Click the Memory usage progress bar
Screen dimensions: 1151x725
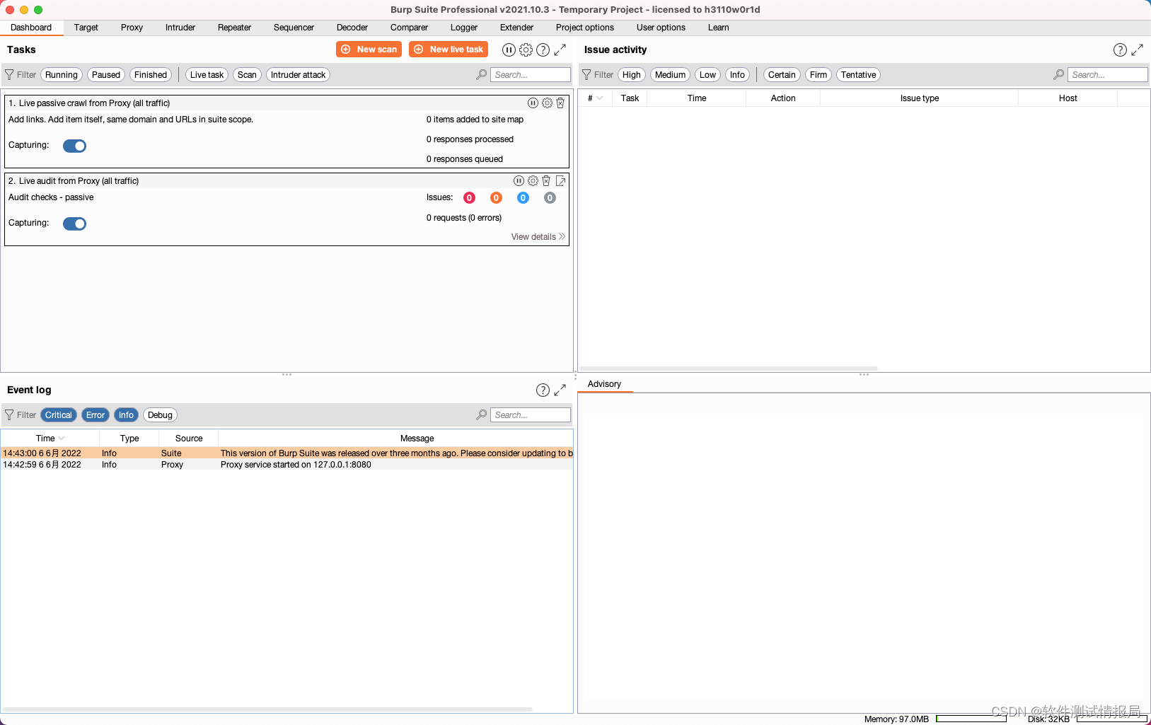click(971, 719)
